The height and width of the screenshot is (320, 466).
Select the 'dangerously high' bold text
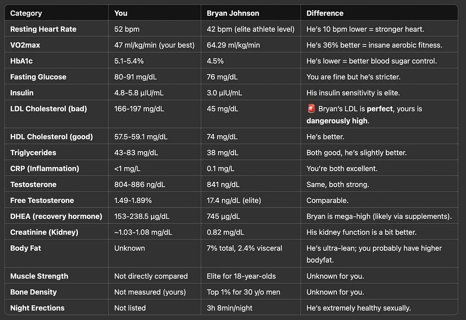[337, 121]
